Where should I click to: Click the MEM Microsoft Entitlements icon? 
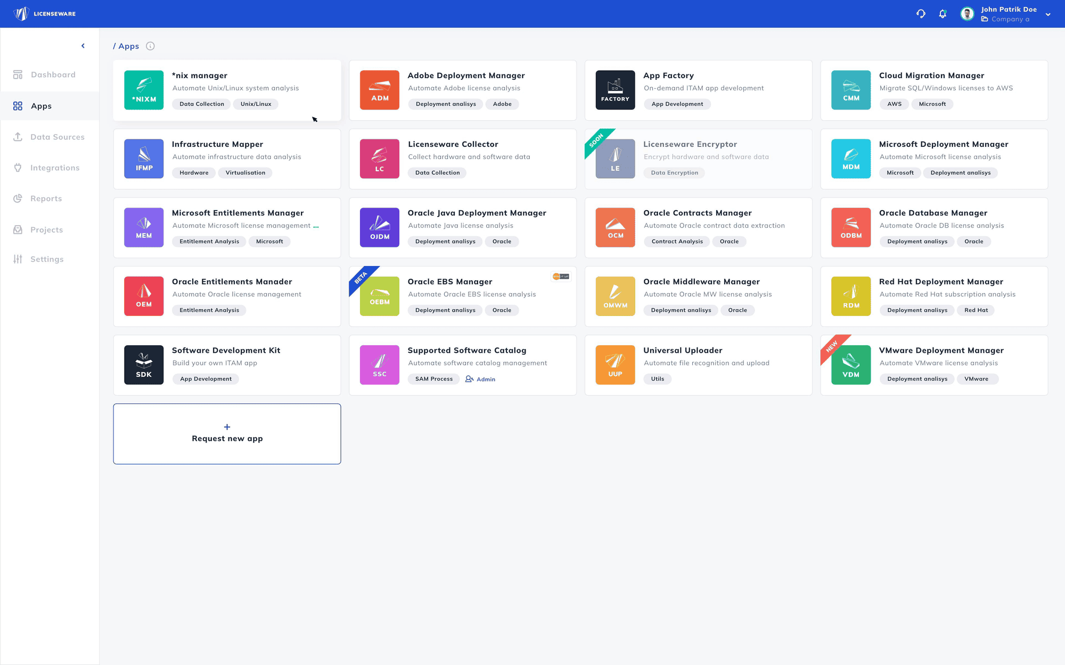(144, 227)
